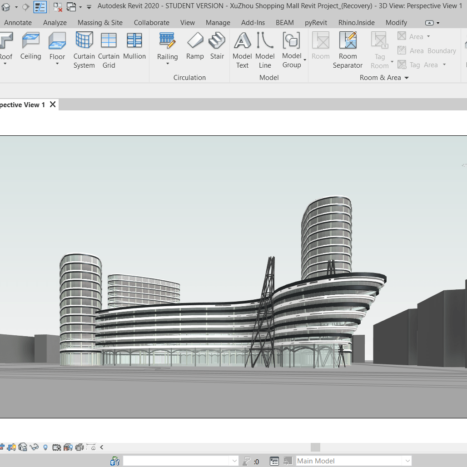
Task: Toggle Reveal Hidden Elements lightbulb
Action: (x=45, y=447)
